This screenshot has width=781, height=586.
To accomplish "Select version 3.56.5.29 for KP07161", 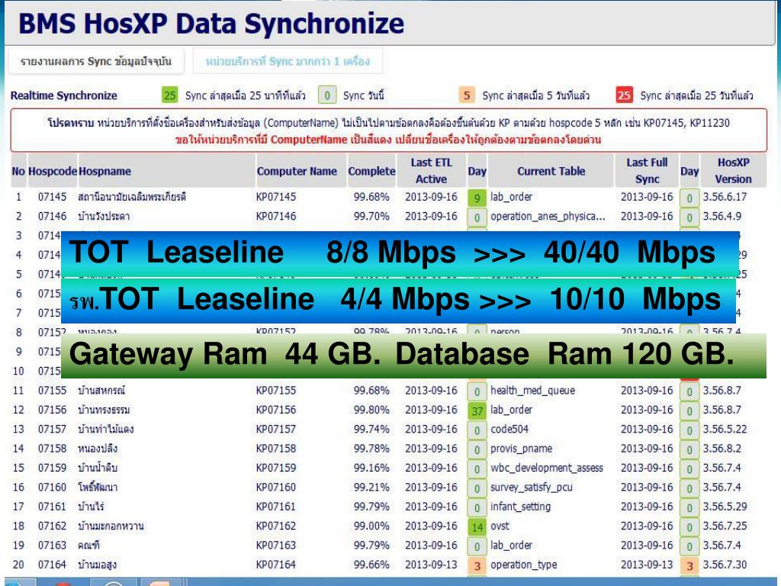I will click(x=725, y=507).
